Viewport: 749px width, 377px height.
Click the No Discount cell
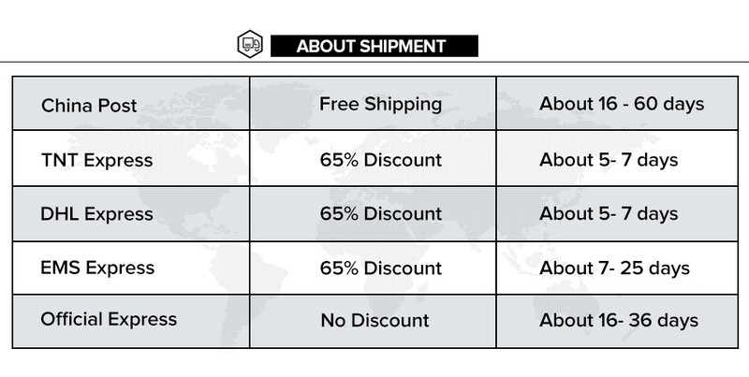coord(374,320)
